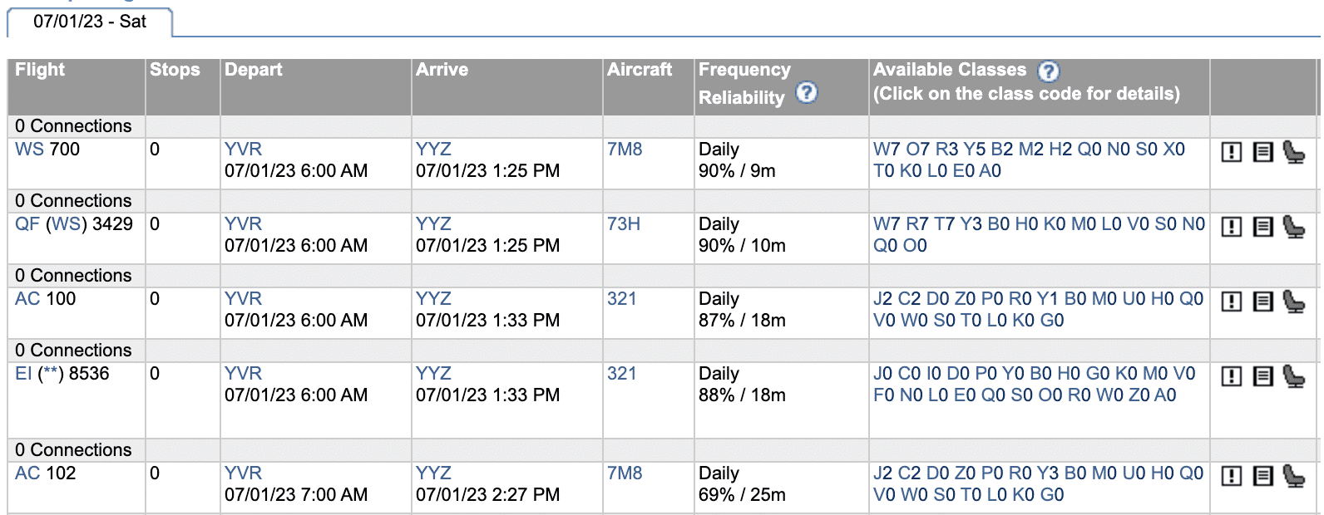The width and height of the screenshot is (1324, 515).
Task: Open the seat map icon for AC 102
Action: (x=1293, y=476)
